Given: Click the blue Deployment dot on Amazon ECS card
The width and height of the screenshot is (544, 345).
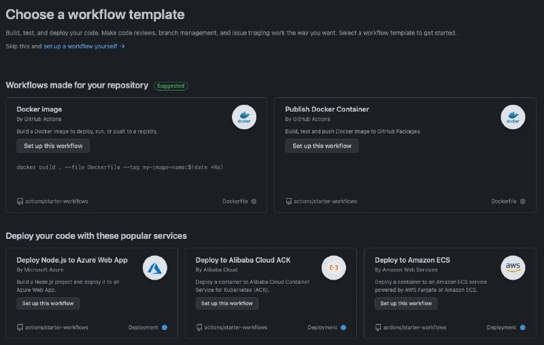Looking at the screenshot, I should [x=522, y=327].
